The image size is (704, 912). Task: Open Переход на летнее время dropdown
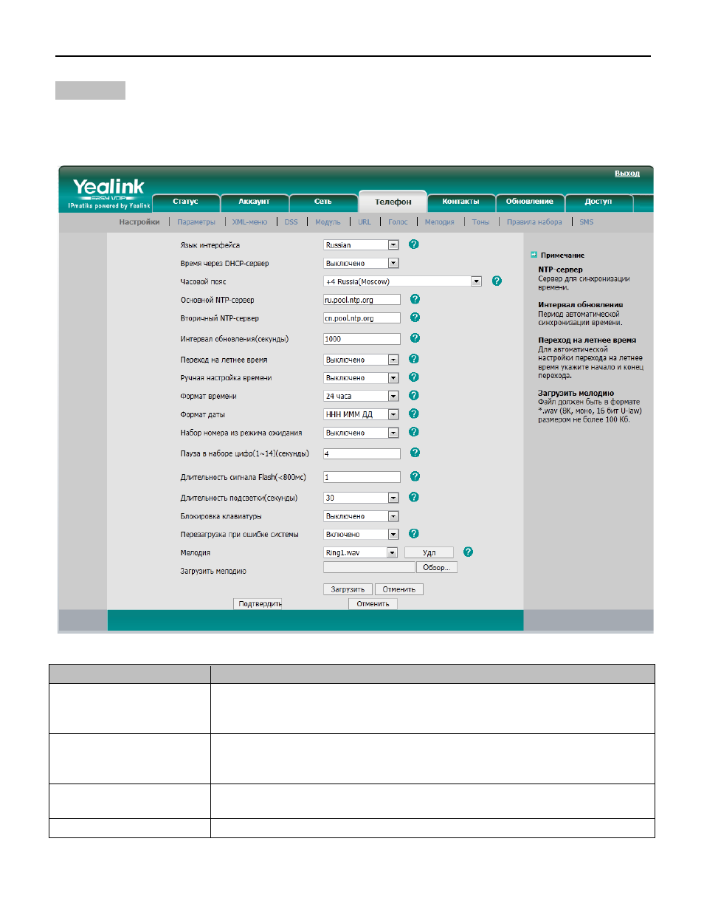coord(361,360)
